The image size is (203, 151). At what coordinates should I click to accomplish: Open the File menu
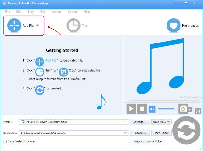[8, 12]
